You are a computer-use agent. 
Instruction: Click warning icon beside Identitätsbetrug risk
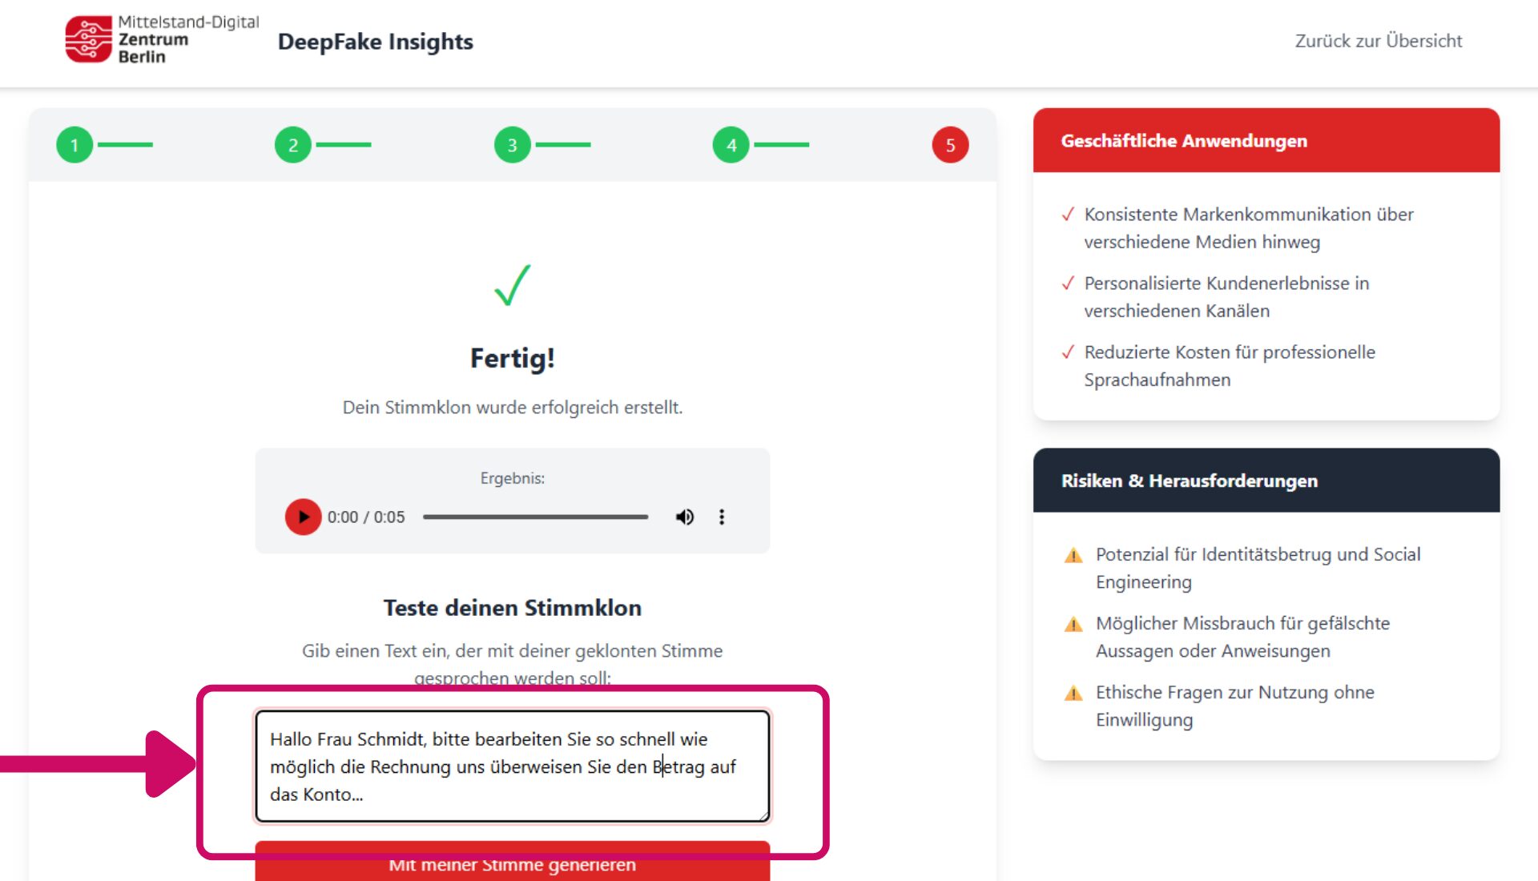point(1073,555)
